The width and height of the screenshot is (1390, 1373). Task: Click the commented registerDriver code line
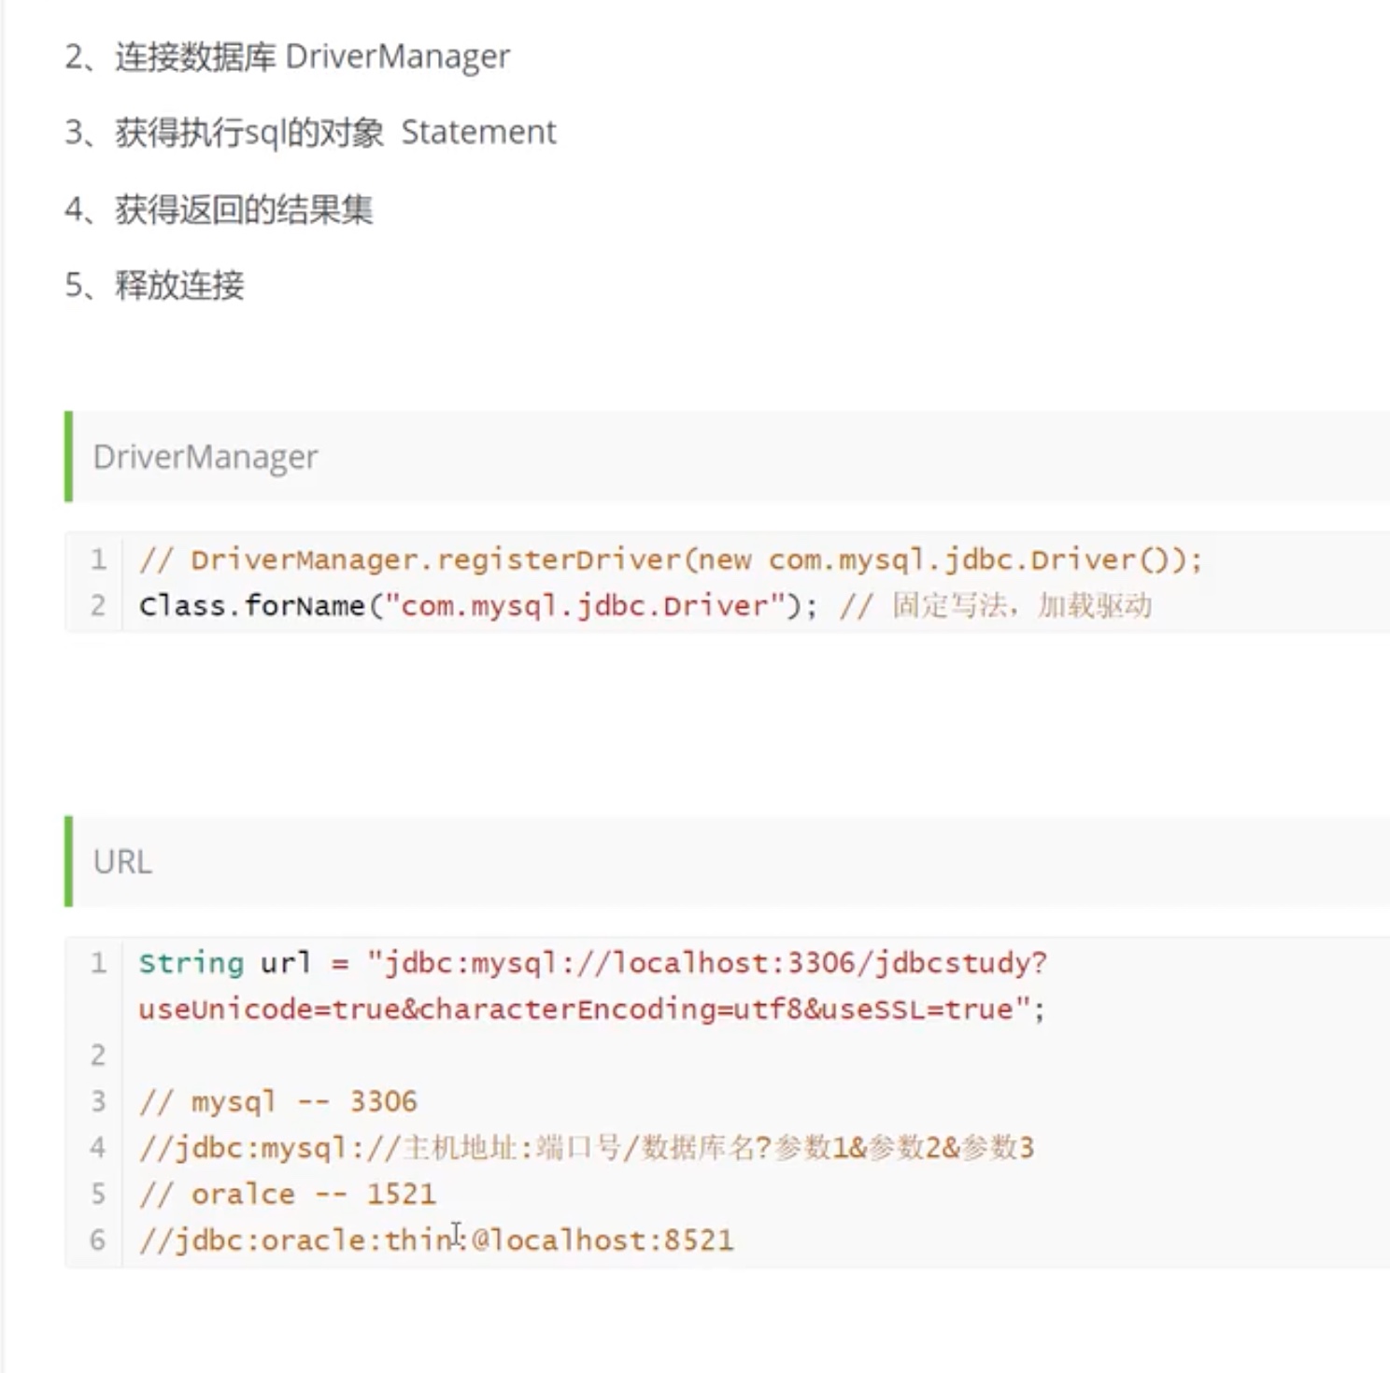pyautogui.click(x=669, y=560)
